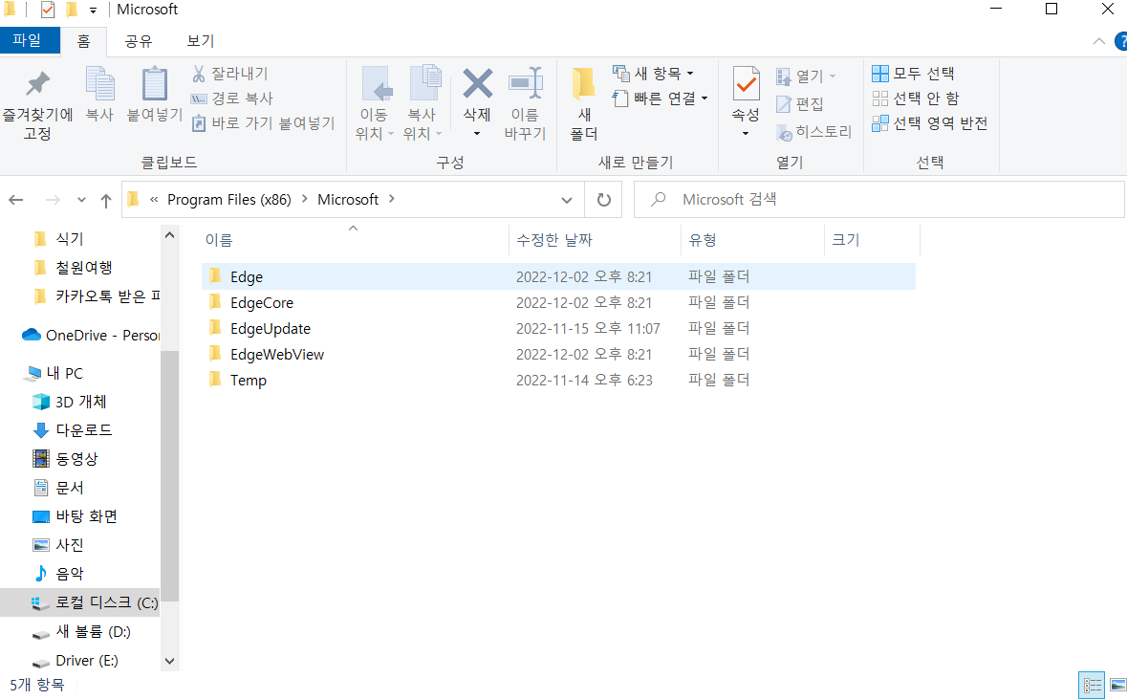Switch to large icons view layout
This screenshot has width=1127, height=700.
[x=1116, y=685]
